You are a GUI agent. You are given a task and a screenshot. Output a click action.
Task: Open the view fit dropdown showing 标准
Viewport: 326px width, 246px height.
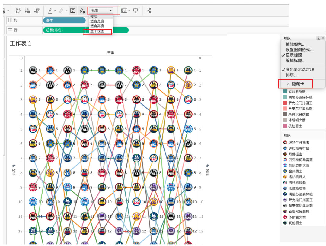click(101, 11)
